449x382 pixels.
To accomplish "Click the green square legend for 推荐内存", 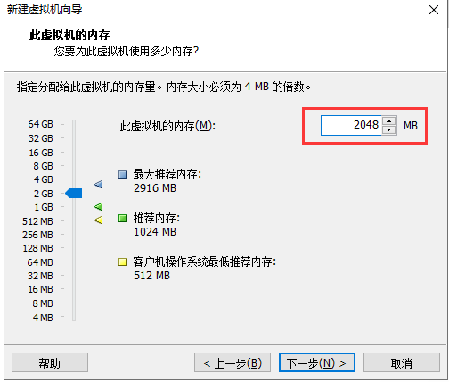I will 122,218.
